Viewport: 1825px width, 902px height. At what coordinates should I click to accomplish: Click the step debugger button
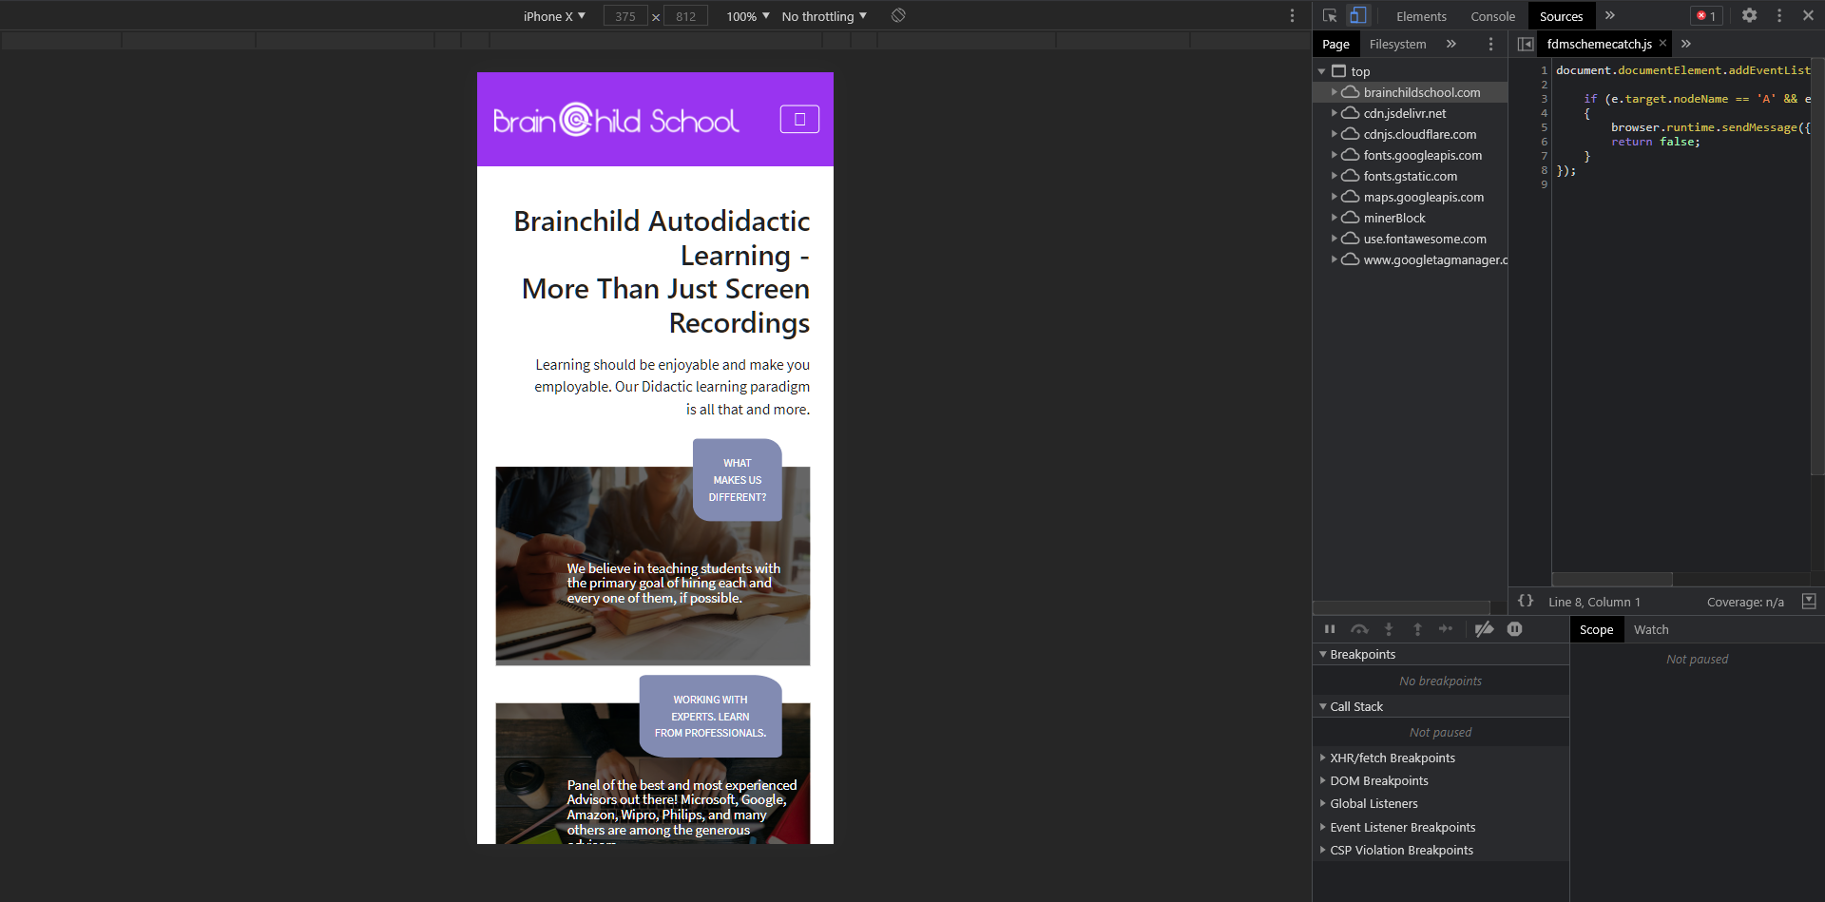[x=1446, y=629]
